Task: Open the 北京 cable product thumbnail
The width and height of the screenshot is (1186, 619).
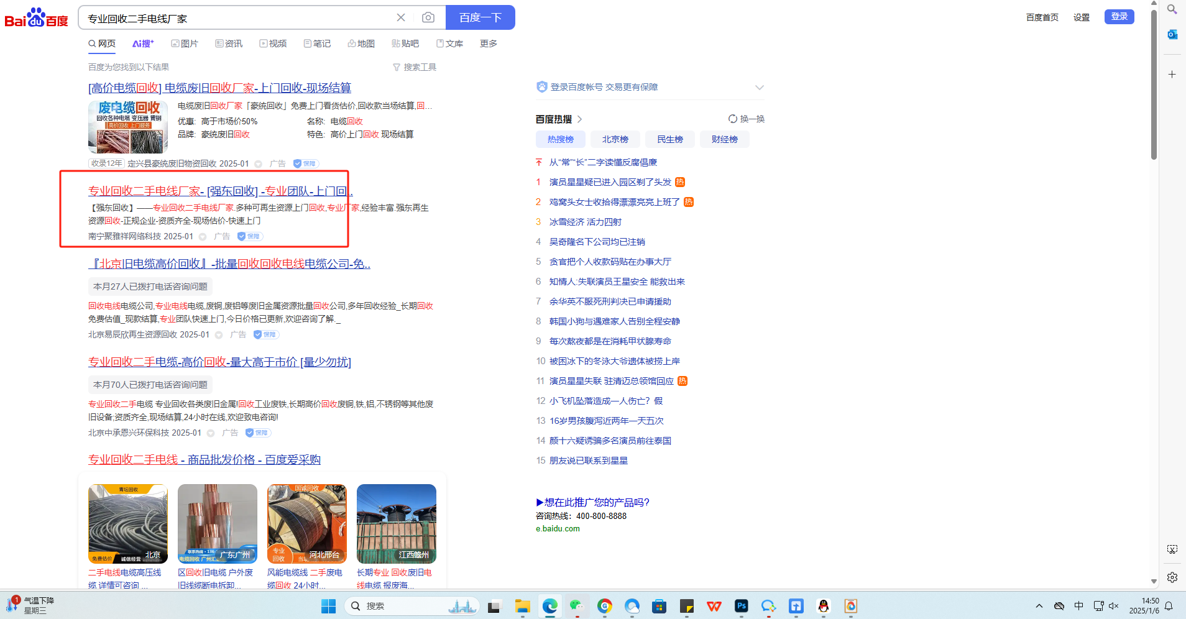Action: click(x=128, y=524)
